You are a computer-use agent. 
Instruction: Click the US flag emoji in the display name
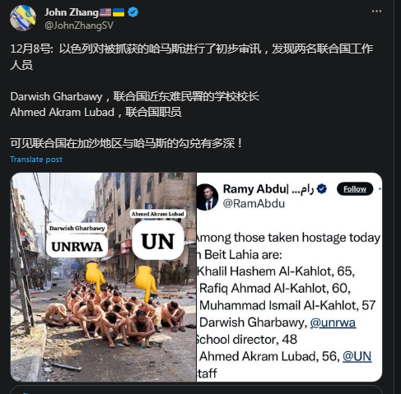[105, 12]
